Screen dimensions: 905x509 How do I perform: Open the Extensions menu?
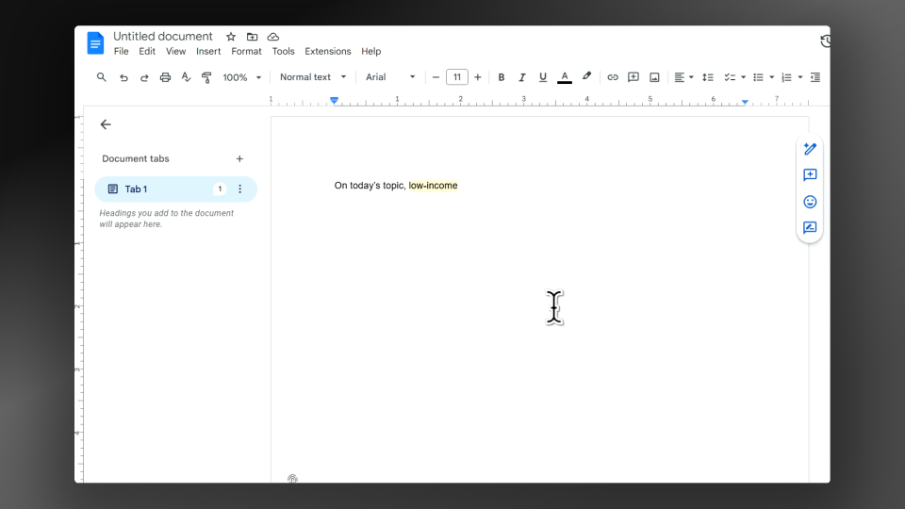(328, 51)
